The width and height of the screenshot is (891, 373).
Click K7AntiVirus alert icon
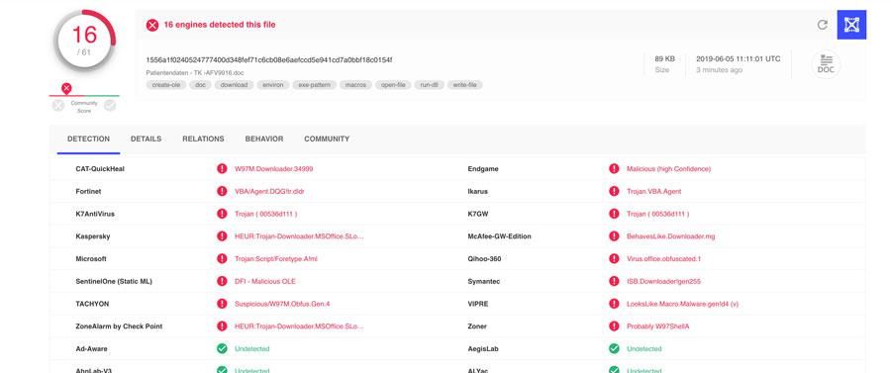click(x=222, y=214)
